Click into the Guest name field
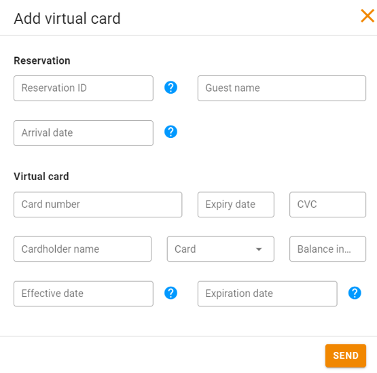377x373 pixels. pyautogui.click(x=282, y=88)
